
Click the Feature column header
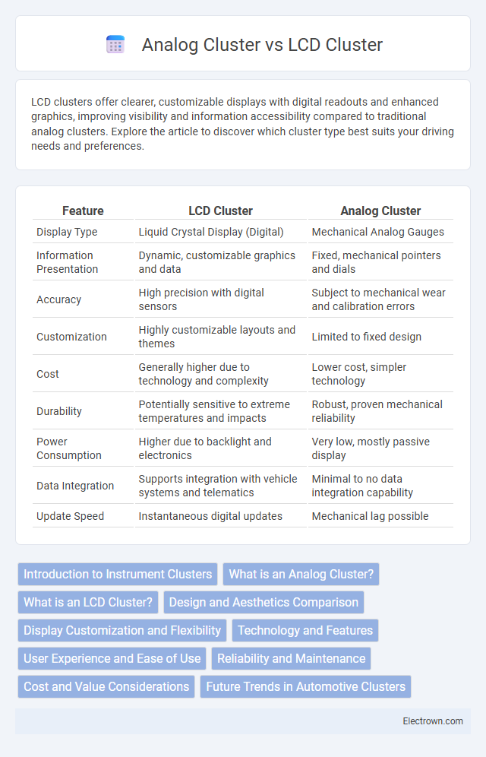coord(83,211)
